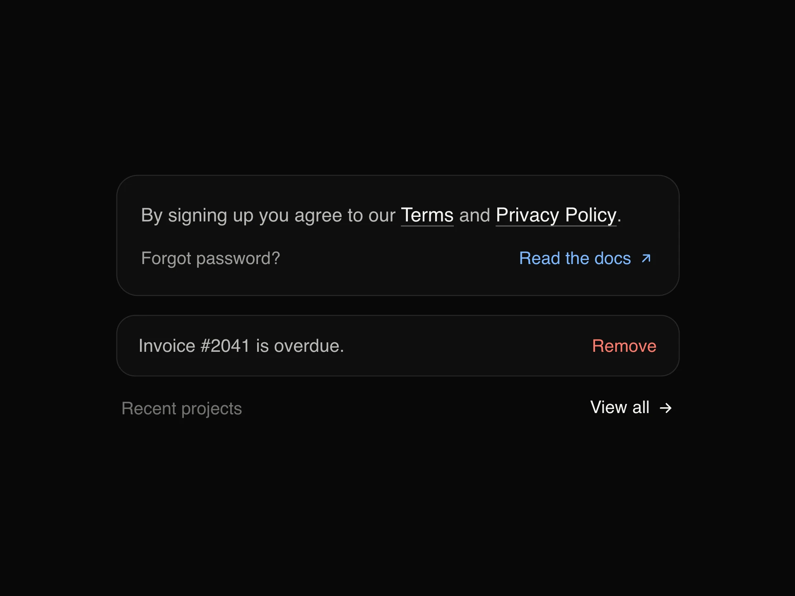Open the Privacy Policy link
Screen dimensions: 795x596
[x=556, y=215]
